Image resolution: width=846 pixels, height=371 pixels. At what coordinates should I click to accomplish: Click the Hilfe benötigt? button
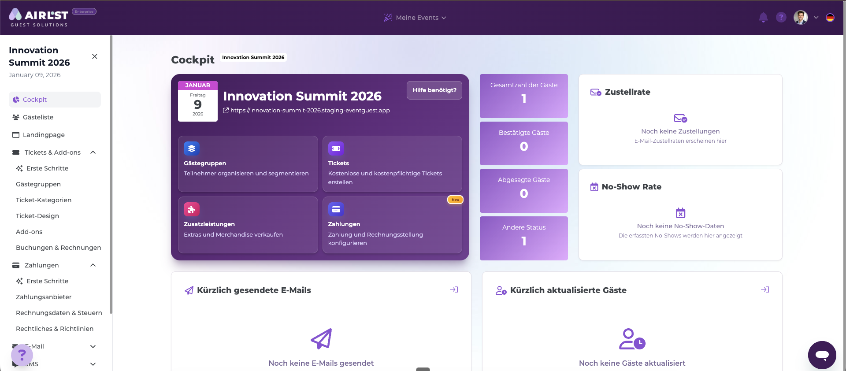434,90
